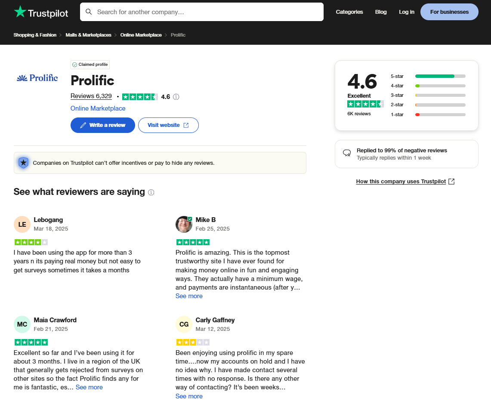Click Mike B's profile photo
Screen dimensions: 491x404
(x=184, y=224)
